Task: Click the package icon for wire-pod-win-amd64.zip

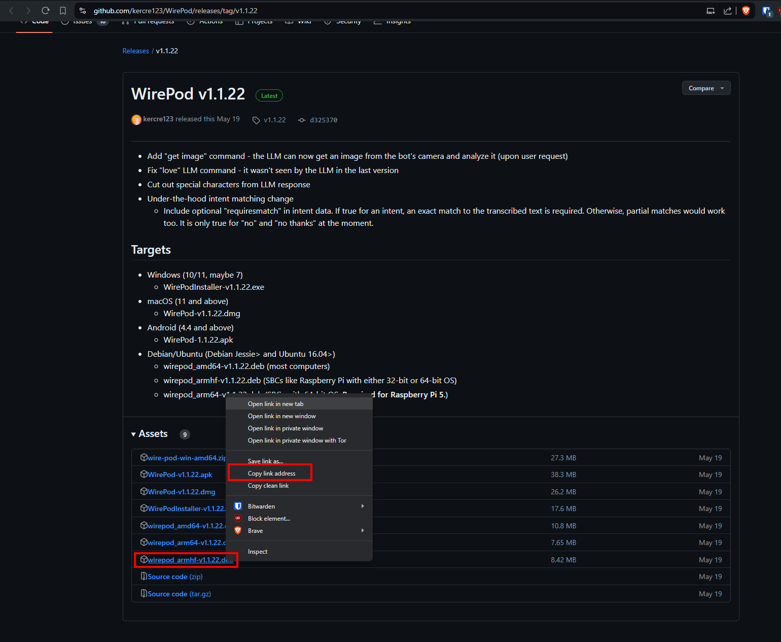Action: tap(144, 457)
